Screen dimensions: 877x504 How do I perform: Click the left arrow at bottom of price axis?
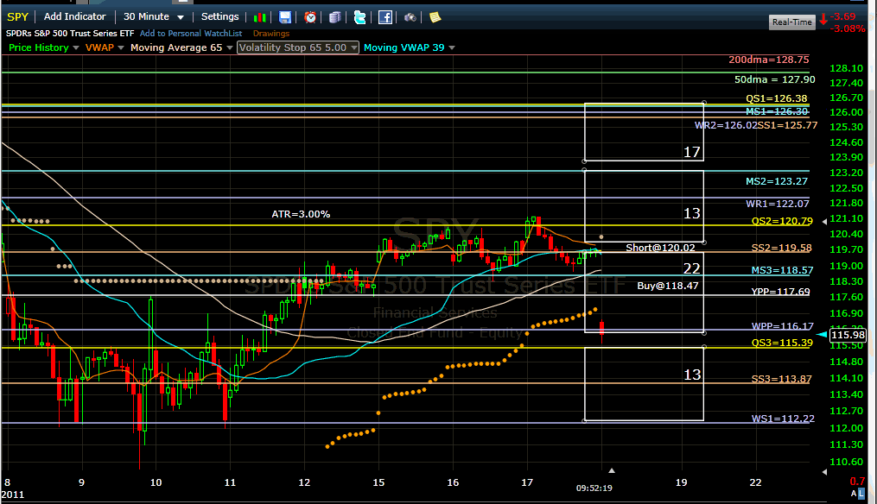tap(824, 472)
